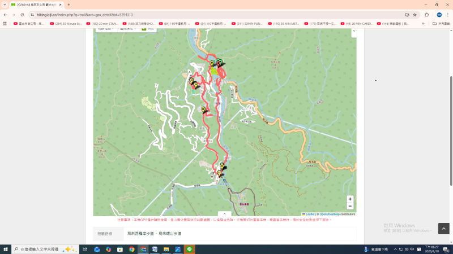Screen dimensions: 453x254
Task: Open the browser extensions puzzle icon
Action: click(x=427, y=15)
